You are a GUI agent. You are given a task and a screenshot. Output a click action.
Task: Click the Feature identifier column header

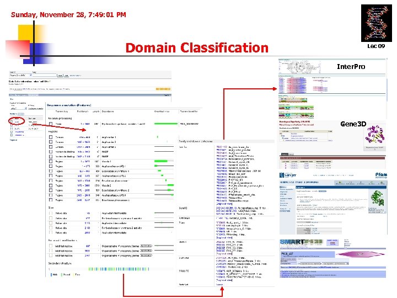click(189, 111)
